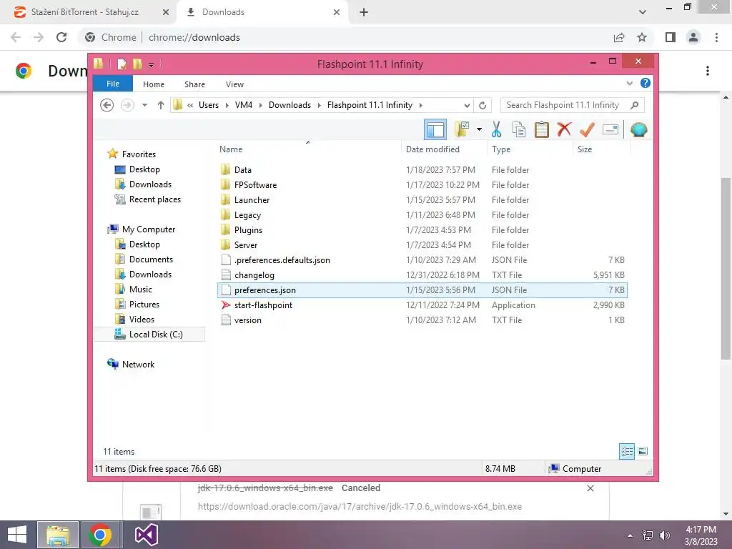Select the Plugins folder
The image size is (732, 549).
tap(422, 229)
